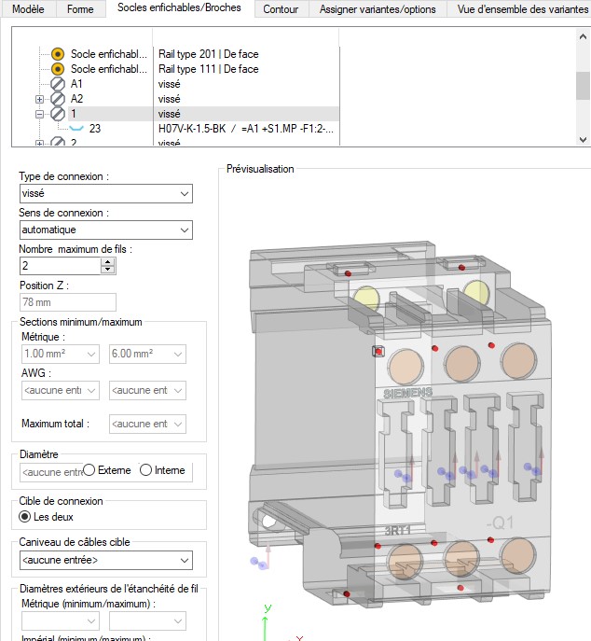Screen dimensions: 591x641
Task: Select wire 23 curve icon
Action: [76, 129]
